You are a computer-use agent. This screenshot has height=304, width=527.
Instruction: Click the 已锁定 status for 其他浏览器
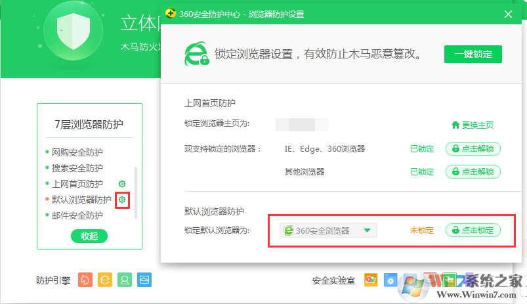click(x=422, y=172)
